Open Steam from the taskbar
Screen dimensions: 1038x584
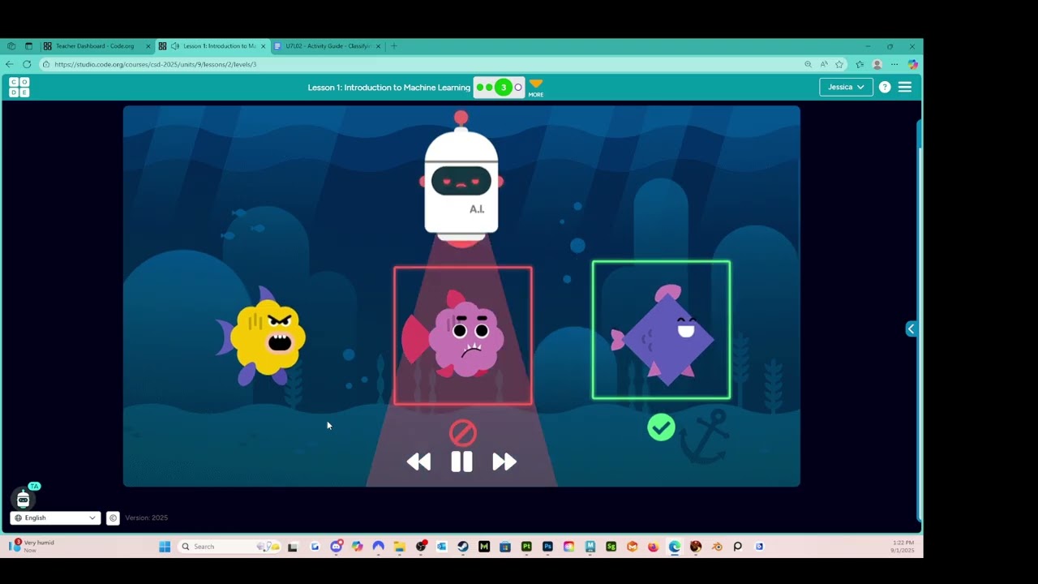pos(463,547)
